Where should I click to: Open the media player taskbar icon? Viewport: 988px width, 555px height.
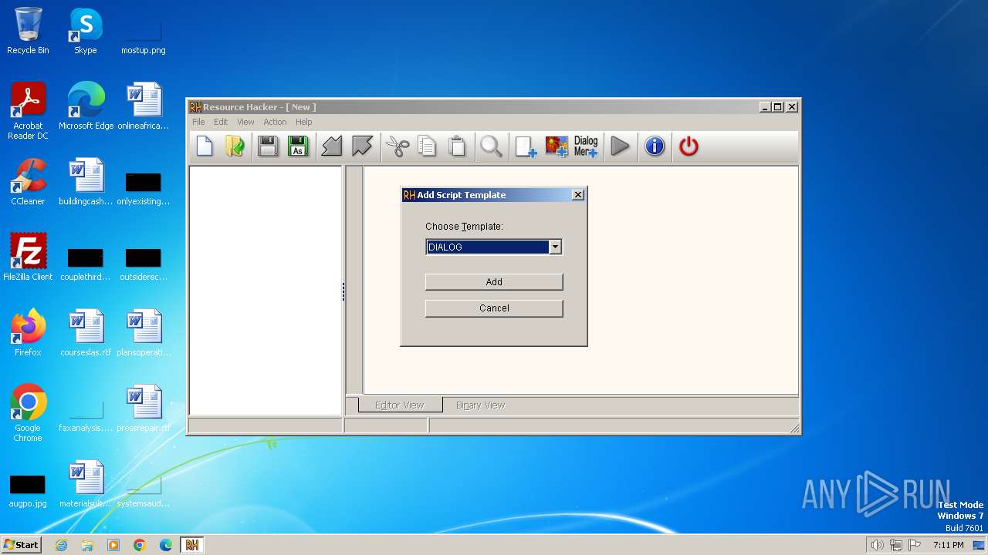tap(113, 545)
